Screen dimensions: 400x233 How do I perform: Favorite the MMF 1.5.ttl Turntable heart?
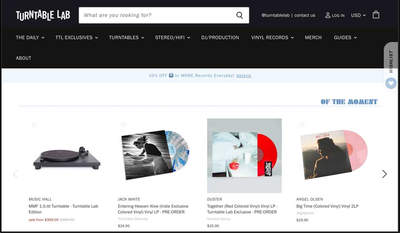(34, 125)
